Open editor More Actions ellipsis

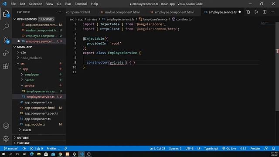pyautogui.click(x=272, y=12)
